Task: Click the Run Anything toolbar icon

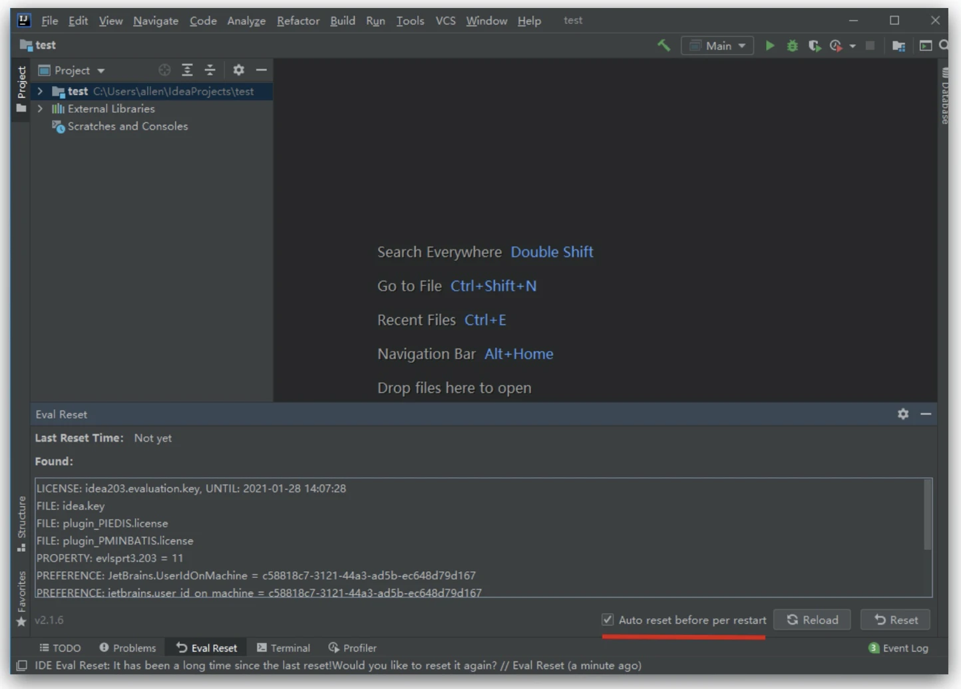Action: pyautogui.click(x=926, y=45)
